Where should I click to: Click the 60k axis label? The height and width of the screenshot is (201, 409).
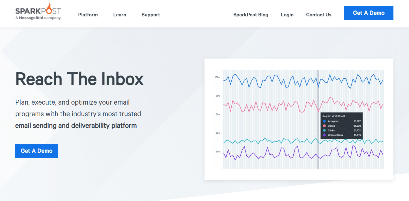218,114
